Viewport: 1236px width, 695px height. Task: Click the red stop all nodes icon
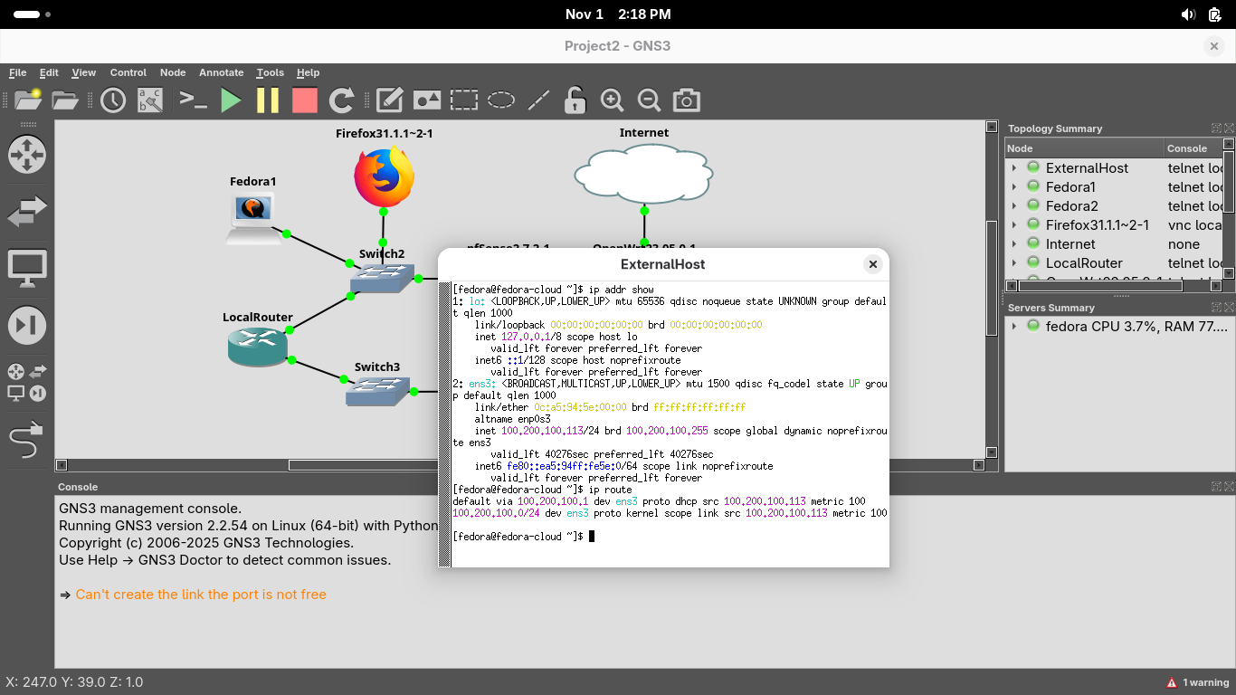click(x=305, y=100)
